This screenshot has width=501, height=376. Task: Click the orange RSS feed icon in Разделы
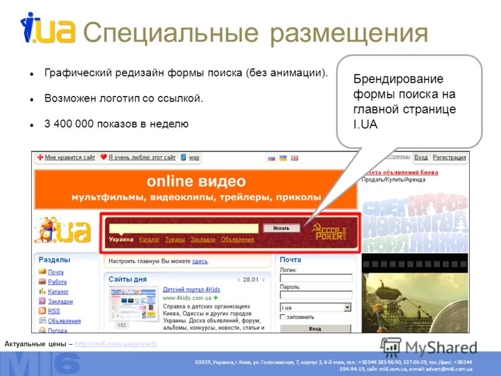(x=42, y=311)
